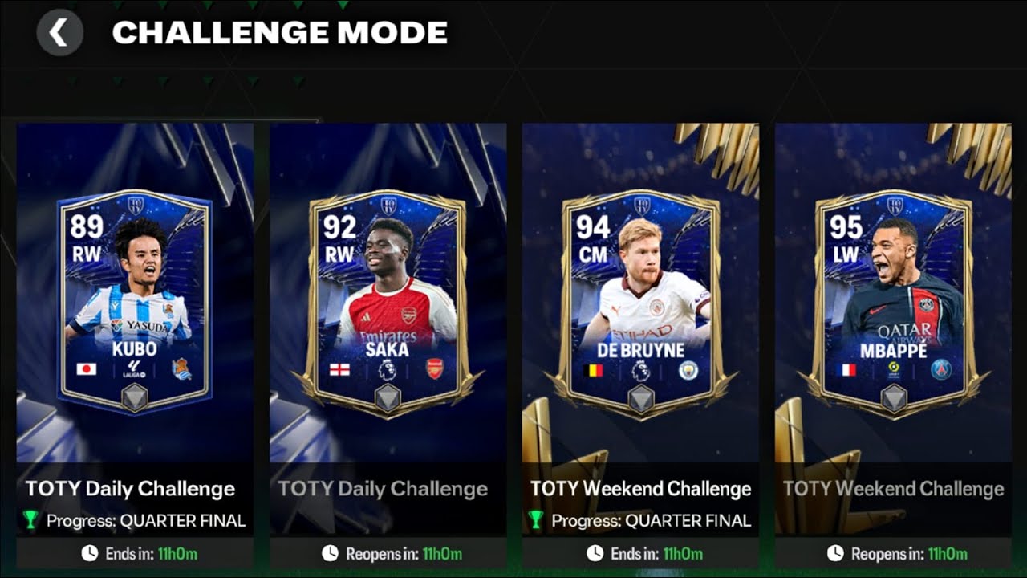Click the France flag on Mbappé card
The image size is (1027, 578).
[846, 370]
